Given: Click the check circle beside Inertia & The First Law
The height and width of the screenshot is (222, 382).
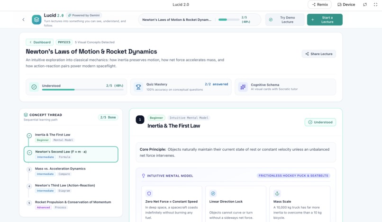Looking at the screenshot, I should tap(29, 136).
